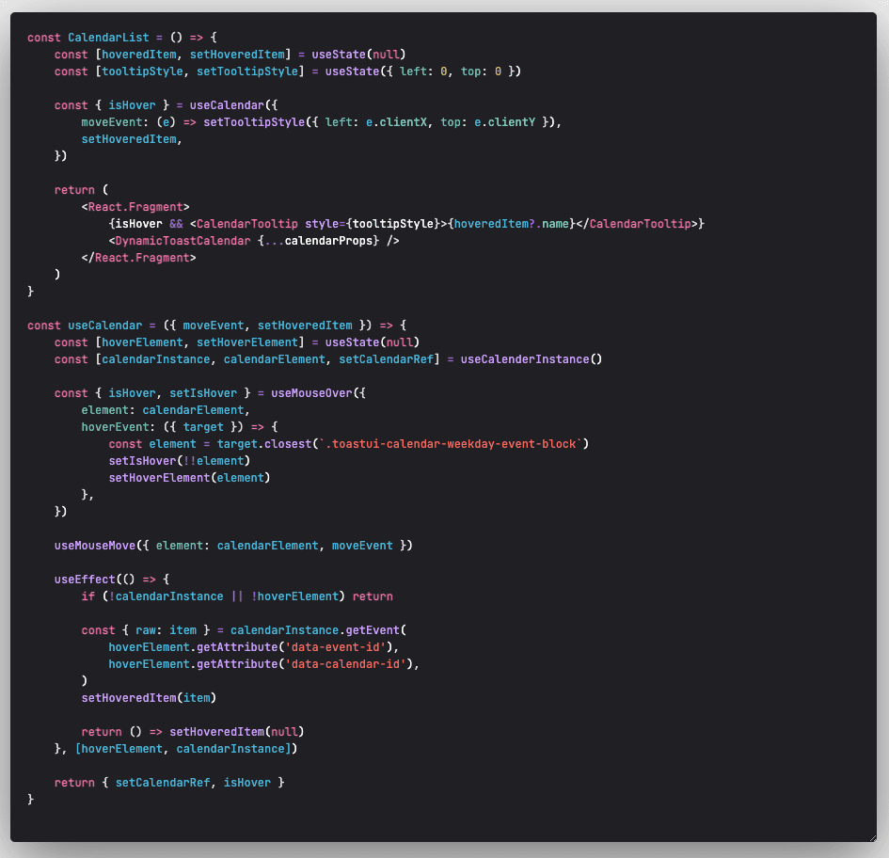Image resolution: width=889 pixels, height=858 pixels.
Task: Click the resize handle in bottom-right corner
Action: tap(871, 836)
